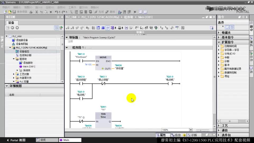Click open all networks icon
254x143 pixels.
tap(98, 28)
